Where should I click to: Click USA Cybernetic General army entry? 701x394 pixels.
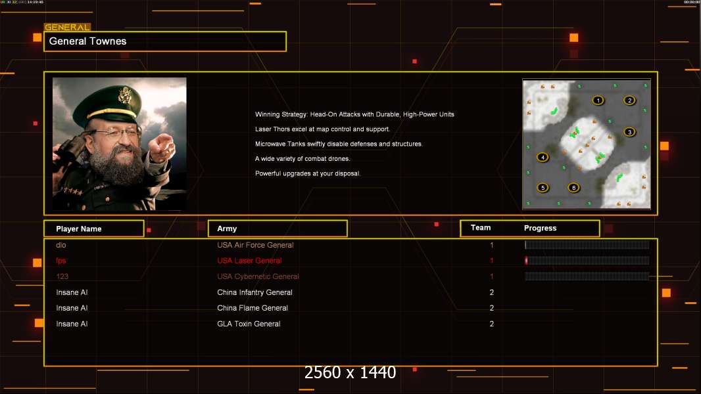tap(258, 276)
